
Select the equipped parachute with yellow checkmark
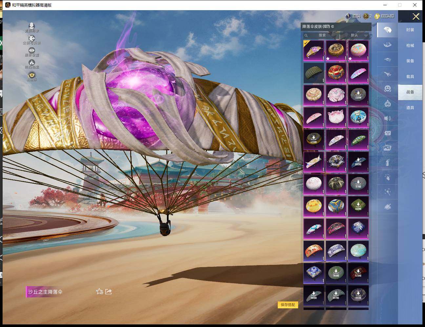tap(314, 51)
